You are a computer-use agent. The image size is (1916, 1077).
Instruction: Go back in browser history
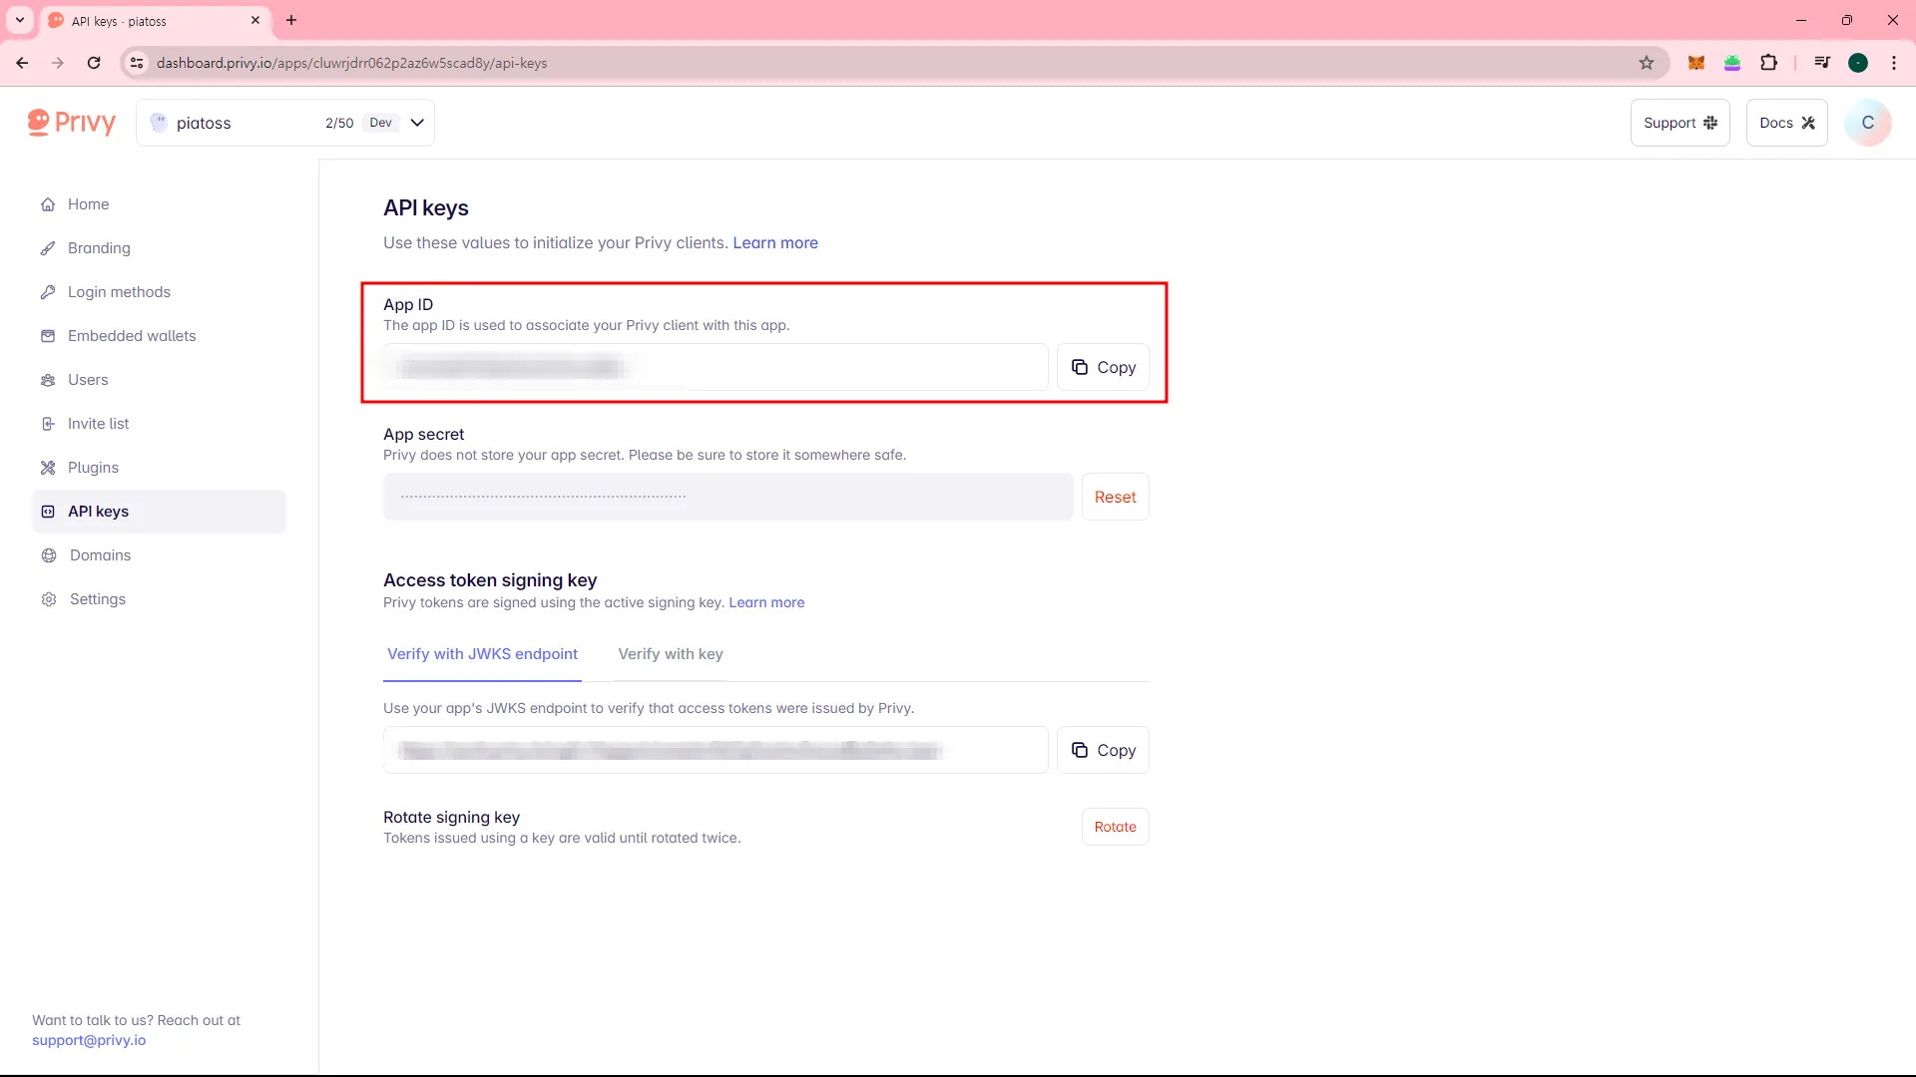(x=22, y=63)
